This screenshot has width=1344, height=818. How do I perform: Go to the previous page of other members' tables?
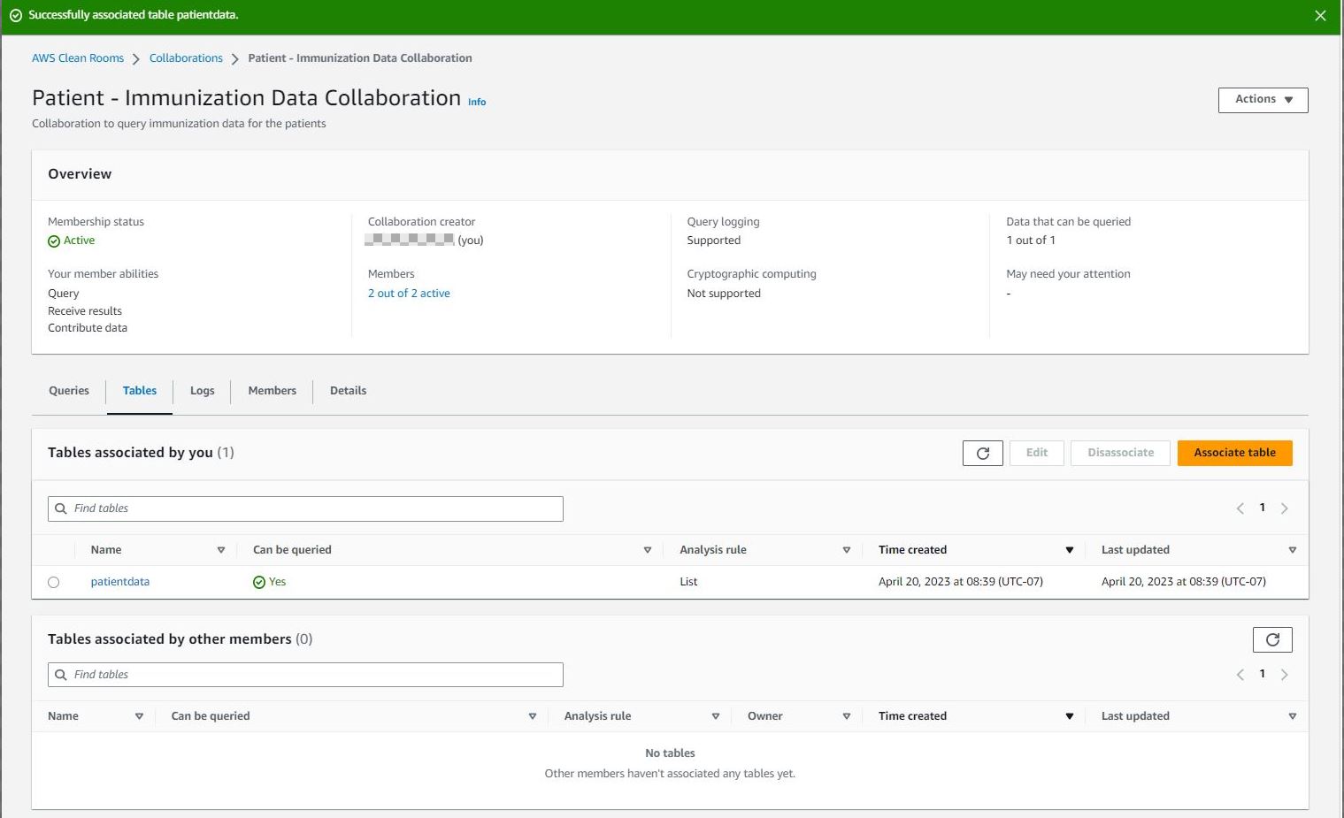tap(1240, 675)
